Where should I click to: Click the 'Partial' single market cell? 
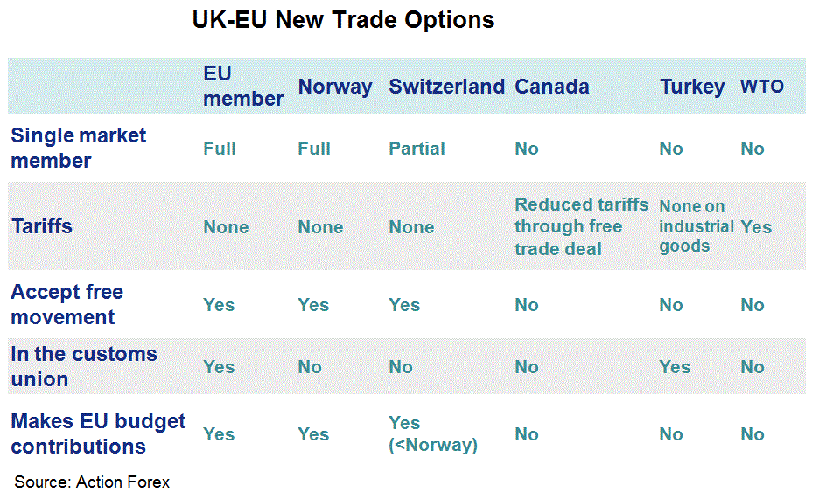(x=416, y=149)
